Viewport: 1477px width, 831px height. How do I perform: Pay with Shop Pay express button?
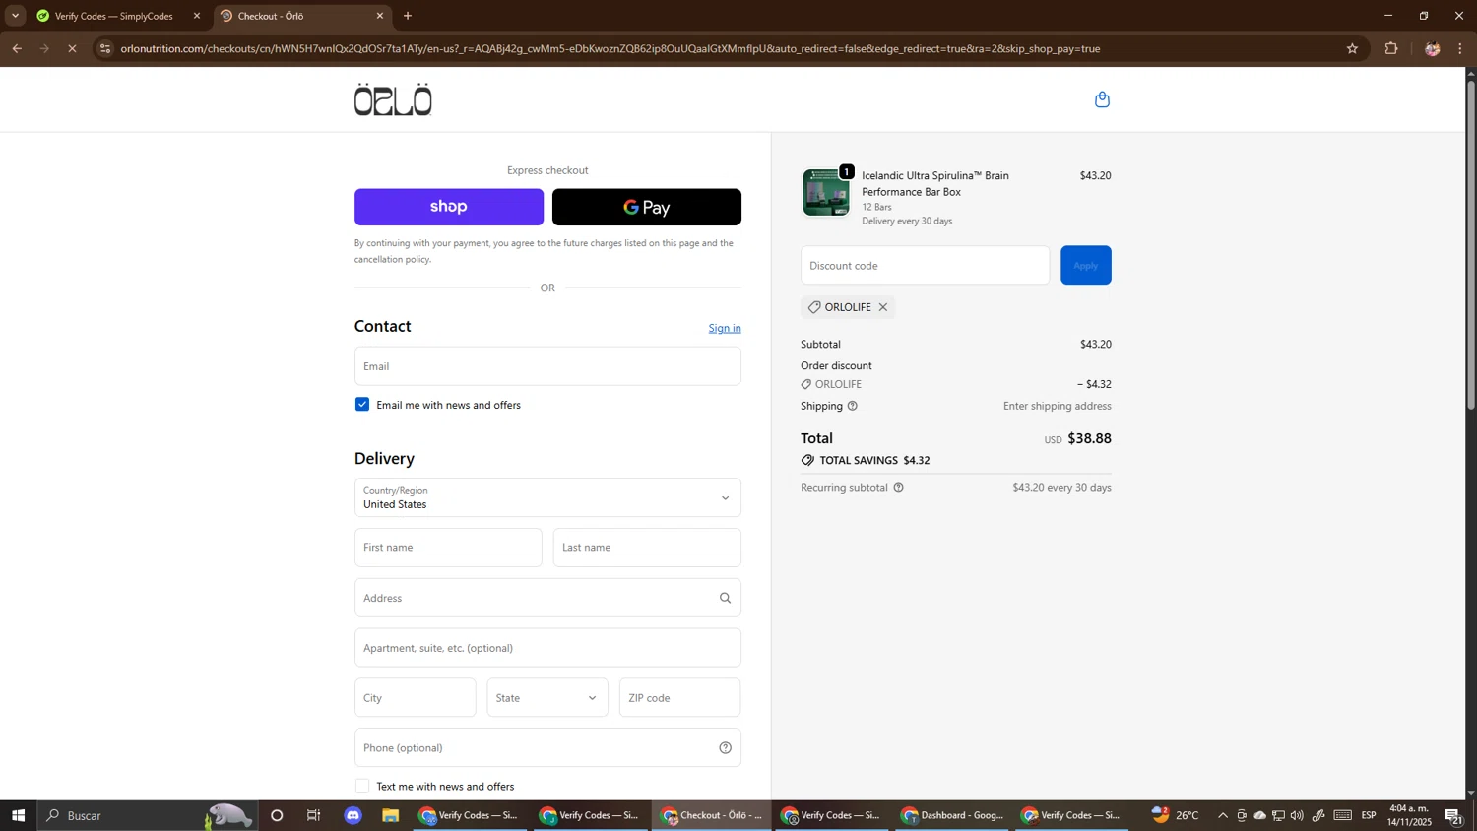coord(449,207)
